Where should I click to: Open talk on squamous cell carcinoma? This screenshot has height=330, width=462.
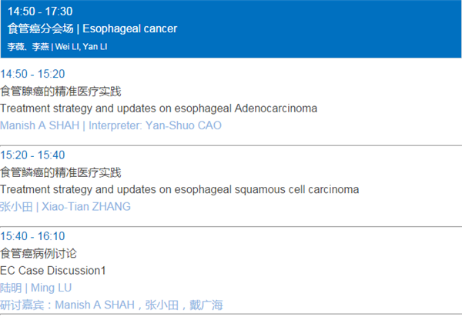pyautogui.click(x=179, y=189)
